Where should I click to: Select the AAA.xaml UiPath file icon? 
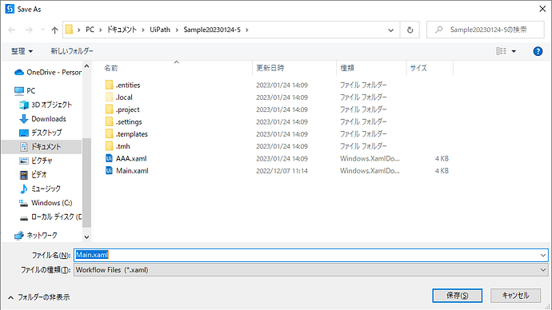click(x=109, y=158)
